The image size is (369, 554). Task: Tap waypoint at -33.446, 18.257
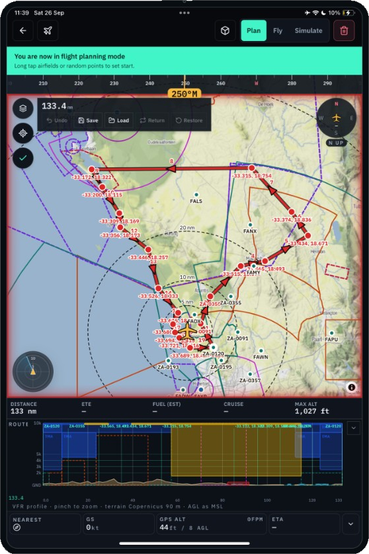(148, 249)
